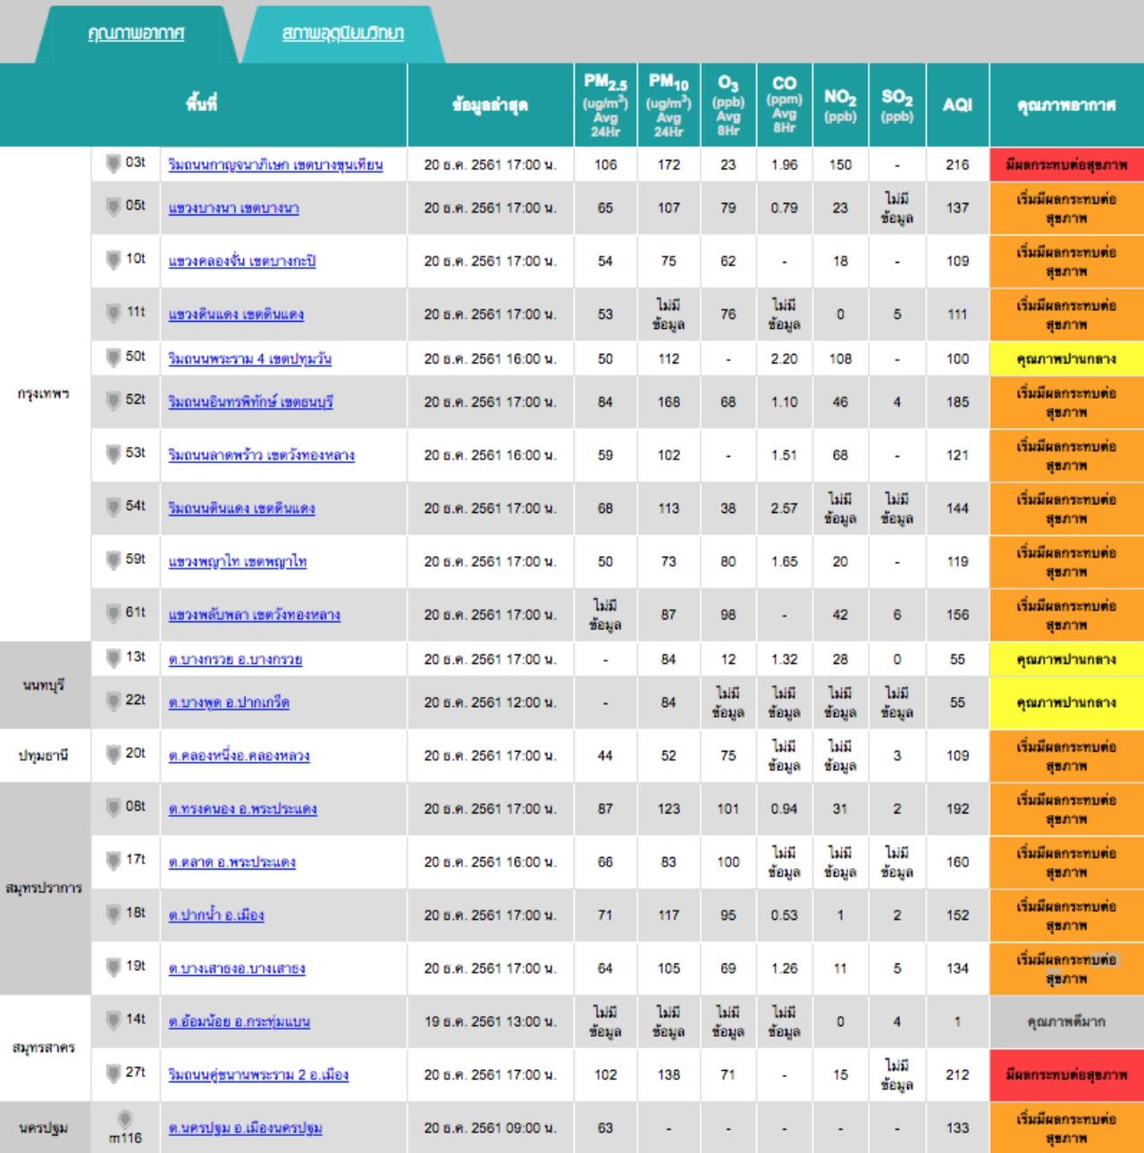Select the pin icon above m116
This screenshot has width=1144, height=1153.
pyautogui.click(x=125, y=1119)
